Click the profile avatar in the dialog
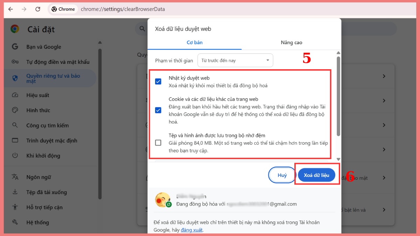 click(163, 200)
